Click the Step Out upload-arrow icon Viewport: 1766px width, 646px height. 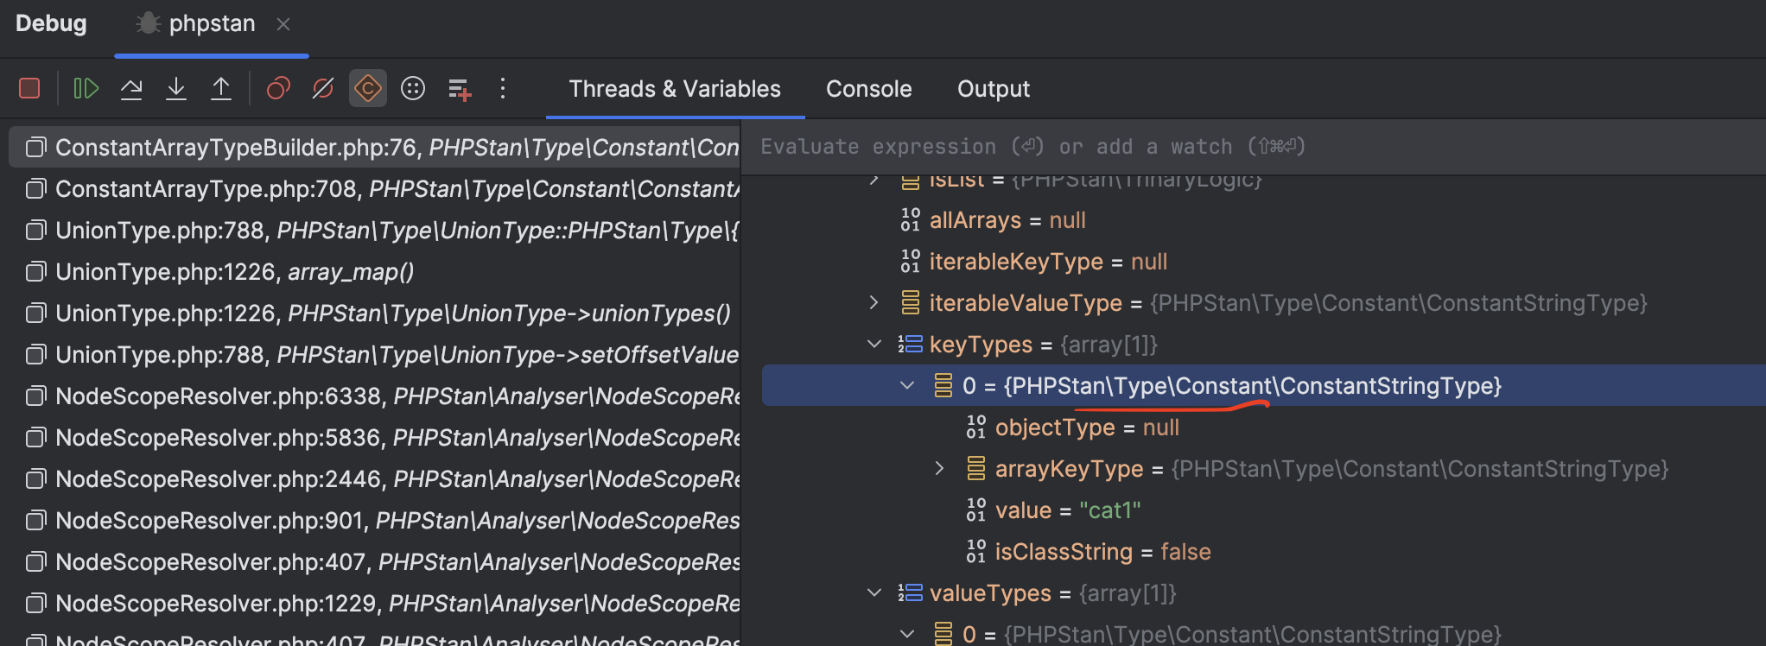pos(221,88)
